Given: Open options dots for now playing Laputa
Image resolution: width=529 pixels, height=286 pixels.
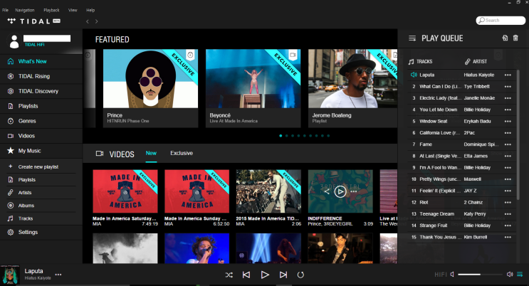Looking at the screenshot, I should tap(58, 275).
